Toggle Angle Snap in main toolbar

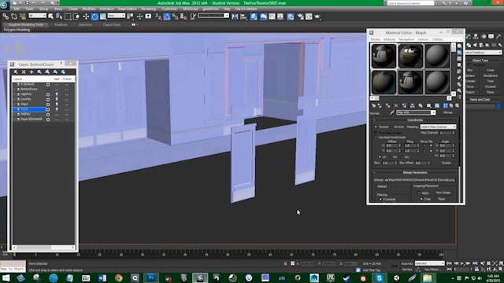click(x=167, y=17)
